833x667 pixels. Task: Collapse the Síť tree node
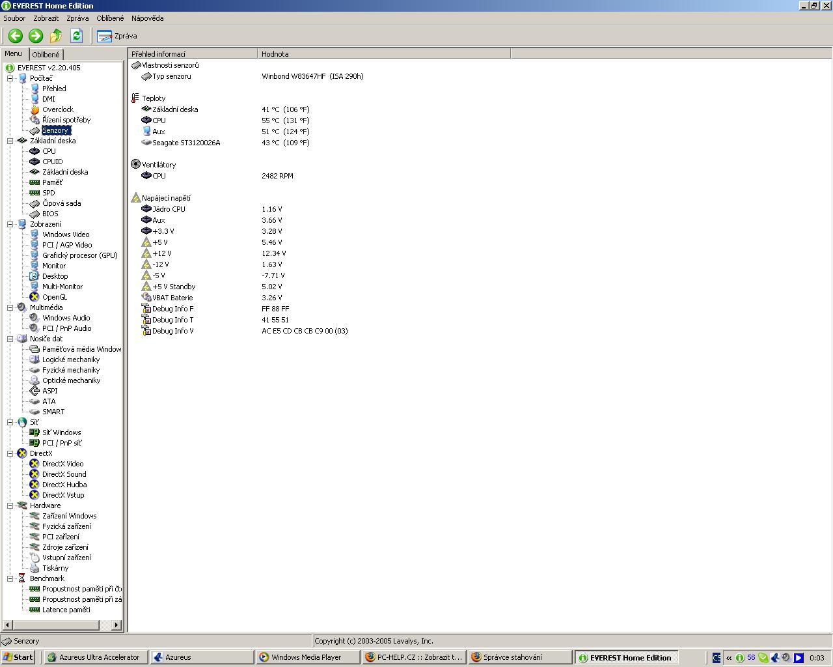coord(10,422)
